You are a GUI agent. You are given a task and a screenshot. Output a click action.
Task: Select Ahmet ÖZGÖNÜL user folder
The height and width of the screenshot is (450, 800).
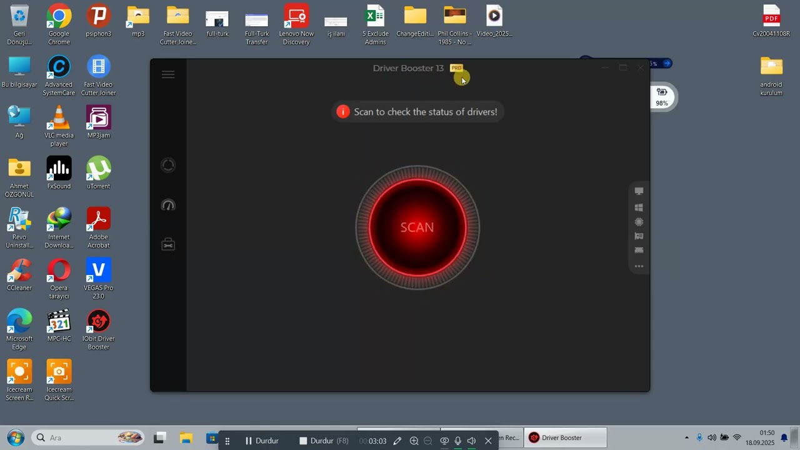point(19,177)
